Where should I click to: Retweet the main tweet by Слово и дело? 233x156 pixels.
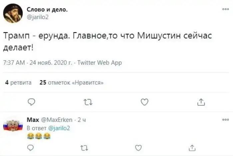point(88,103)
